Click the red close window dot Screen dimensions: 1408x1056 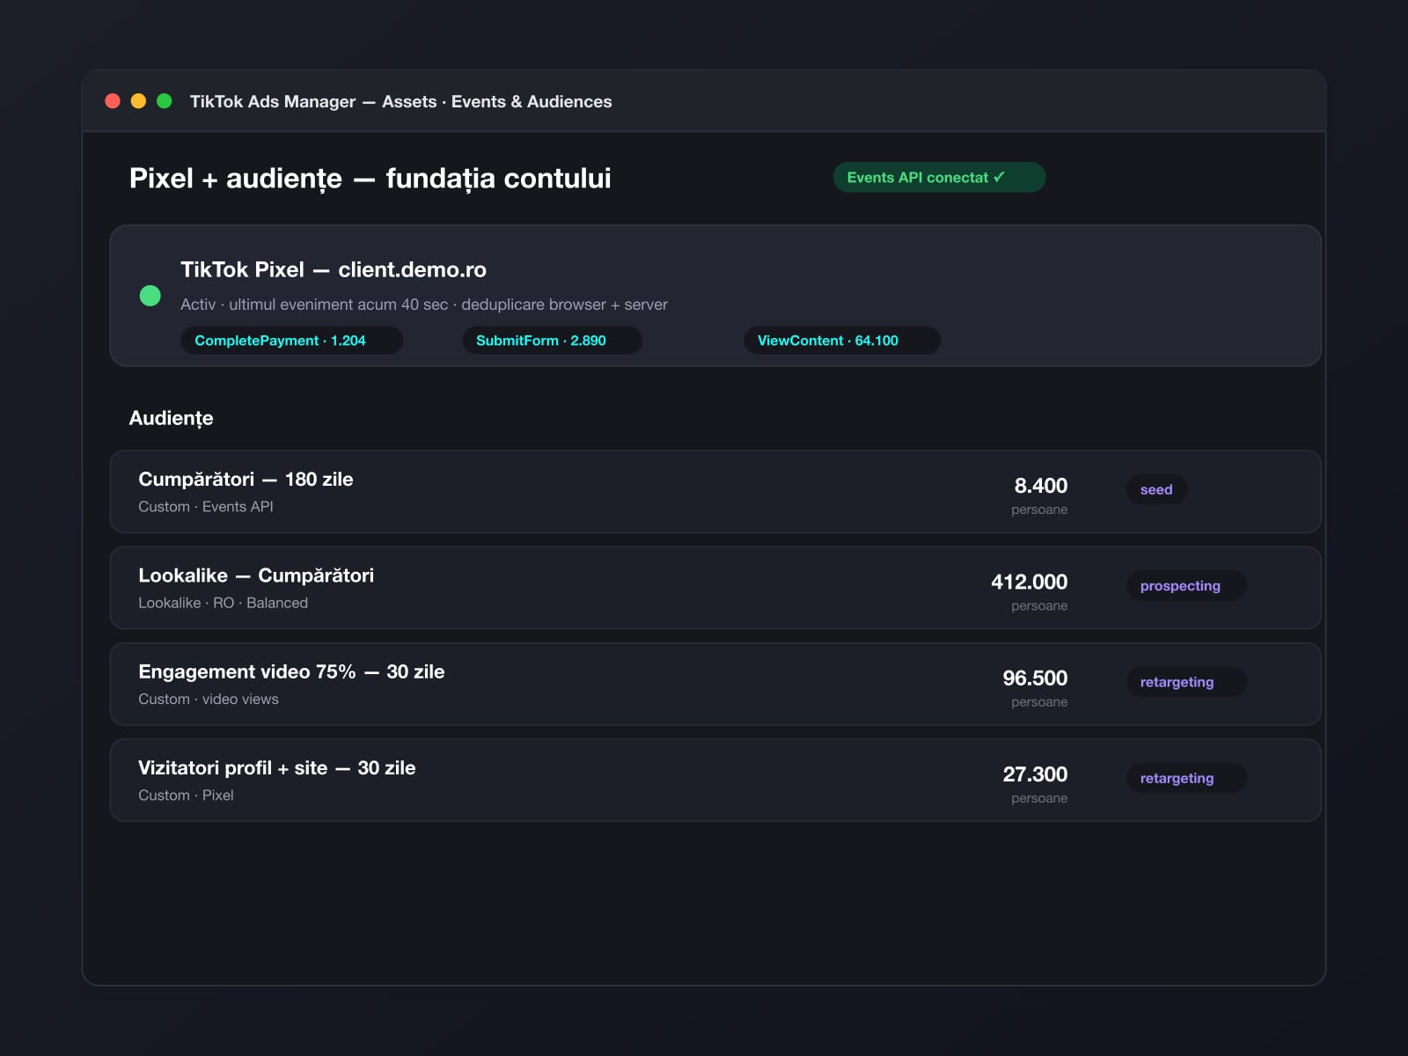[113, 101]
